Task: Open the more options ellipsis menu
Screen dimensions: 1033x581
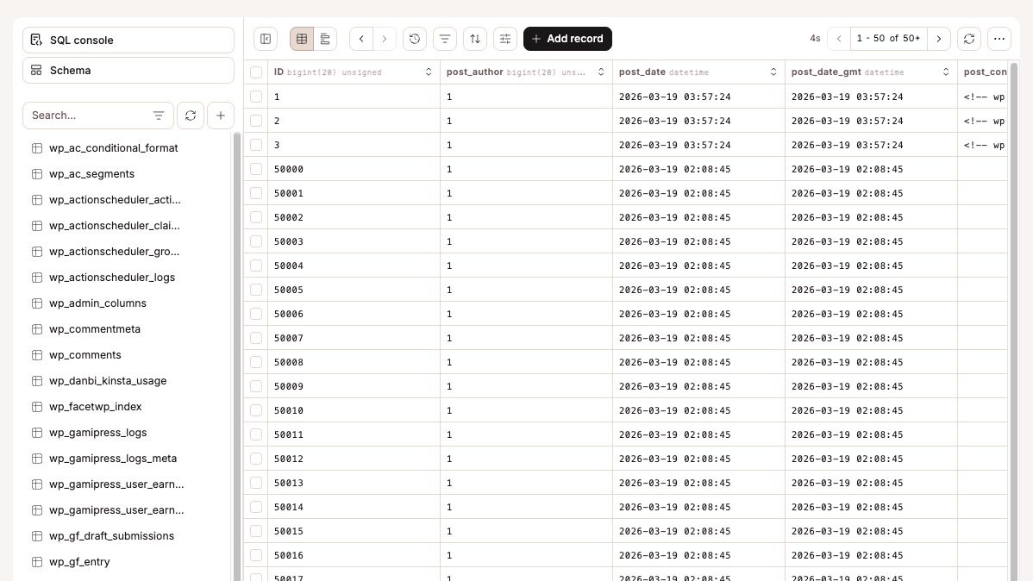Action: (x=999, y=39)
